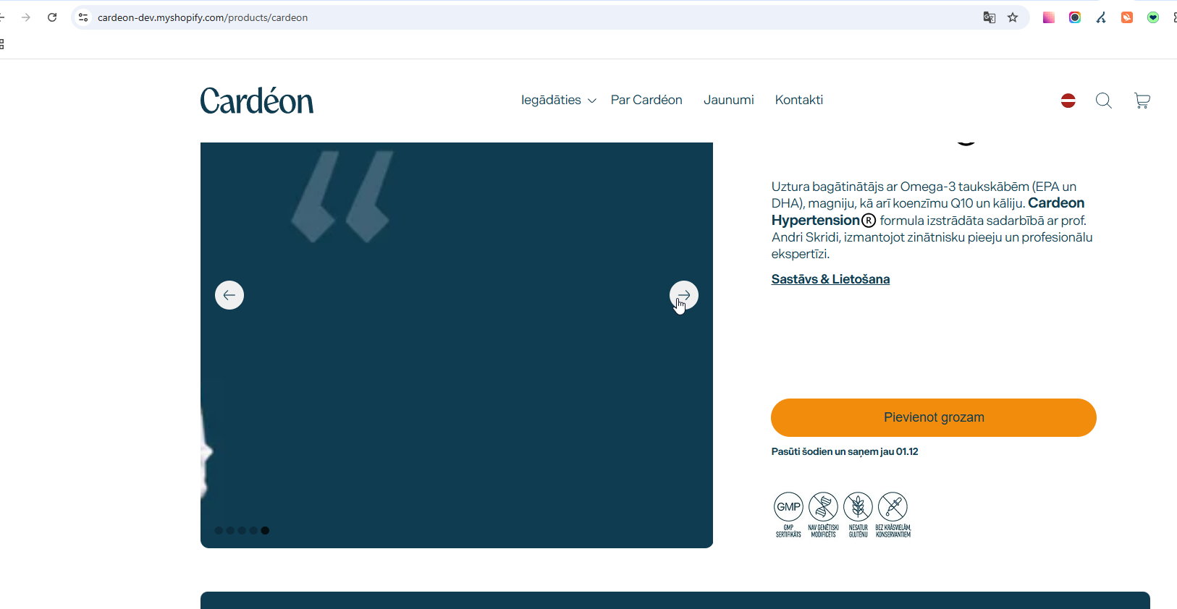Screen dimensions: 1177x609
Task: Translate this page icon
Action: [990, 17]
